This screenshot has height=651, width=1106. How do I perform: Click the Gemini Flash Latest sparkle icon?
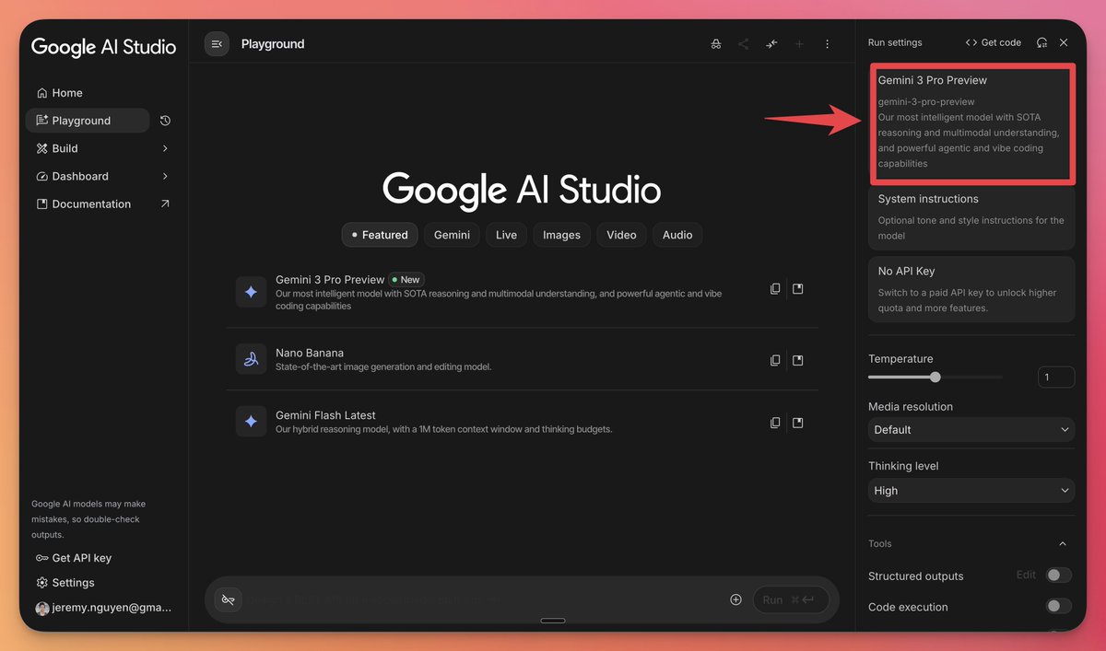[x=251, y=421]
